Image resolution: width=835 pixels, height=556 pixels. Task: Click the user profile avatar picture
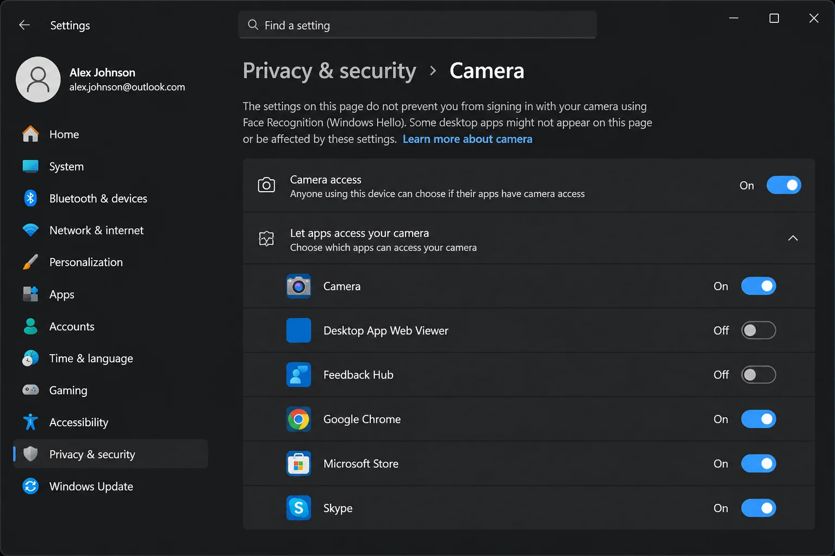click(x=38, y=79)
